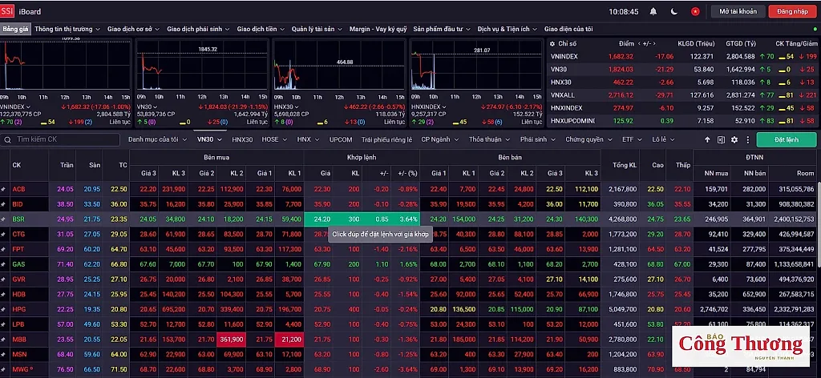The height and width of the screenshot is (378, 821).
Task: Open price board settings gear
Action: 734,140
